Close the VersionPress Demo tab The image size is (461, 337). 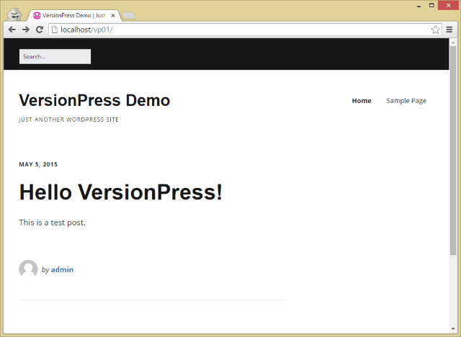113,16
